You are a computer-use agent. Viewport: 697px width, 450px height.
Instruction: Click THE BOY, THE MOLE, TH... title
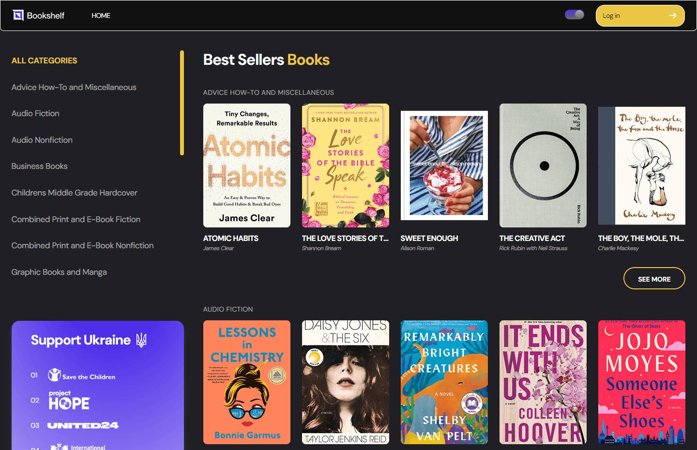pyautogui.click(x=641, y=238)
